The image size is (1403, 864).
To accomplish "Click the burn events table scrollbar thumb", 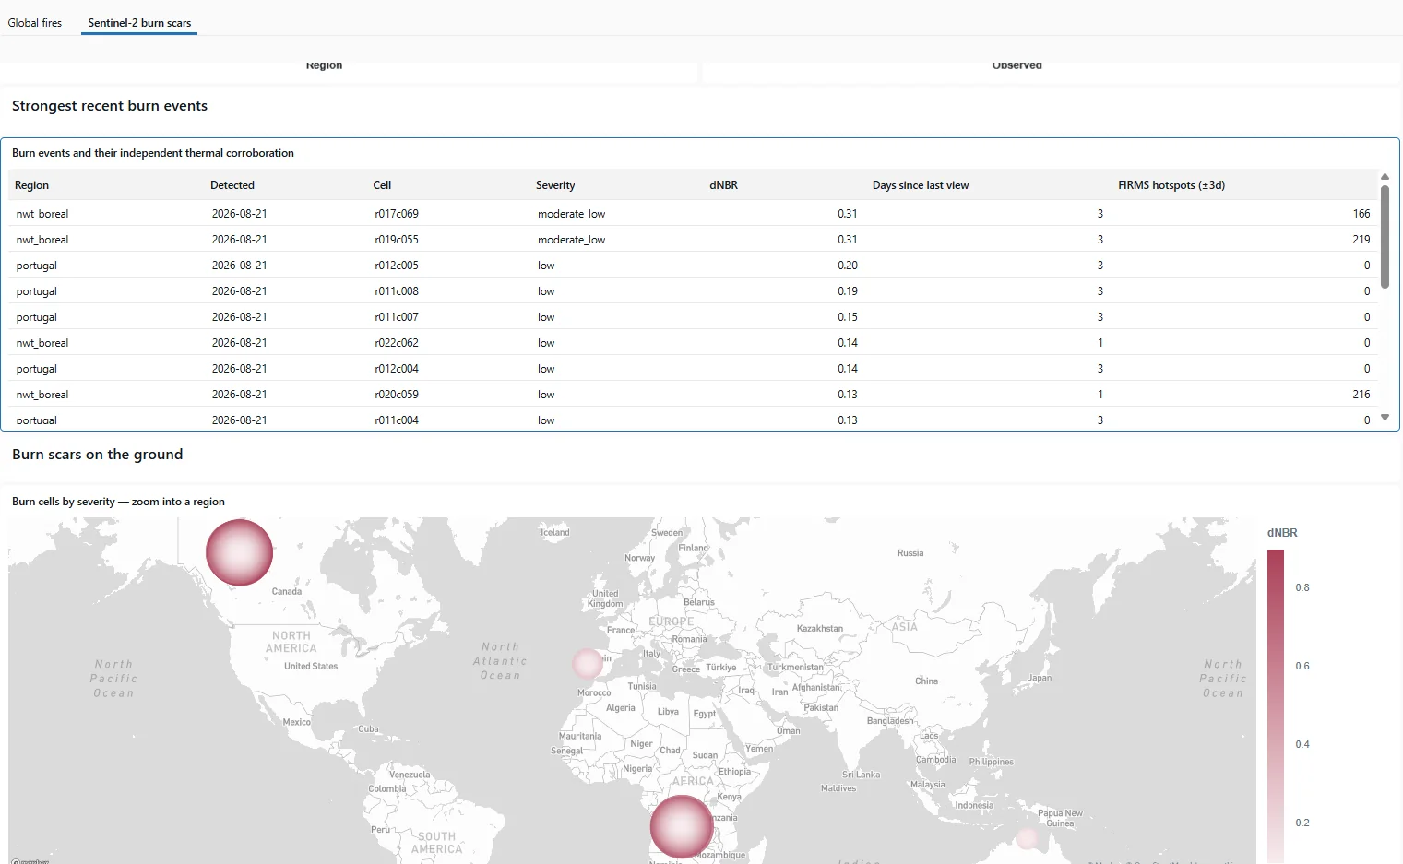I will (x=1385, y=237).
